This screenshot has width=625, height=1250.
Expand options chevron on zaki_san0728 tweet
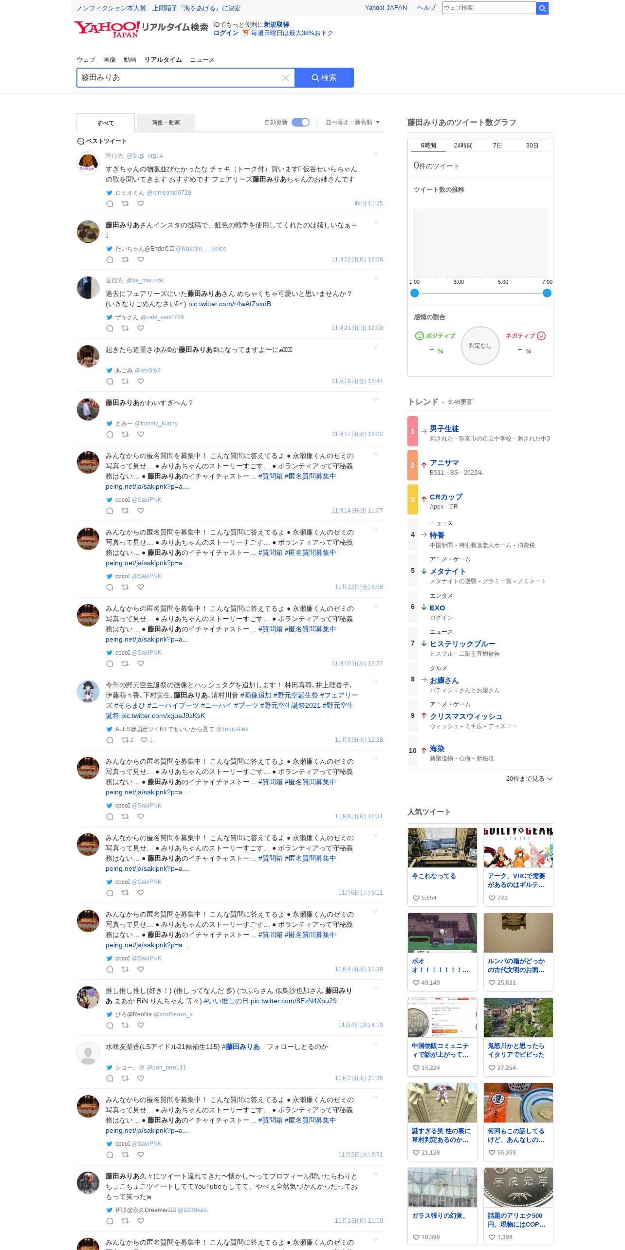[x=375, y=278]
